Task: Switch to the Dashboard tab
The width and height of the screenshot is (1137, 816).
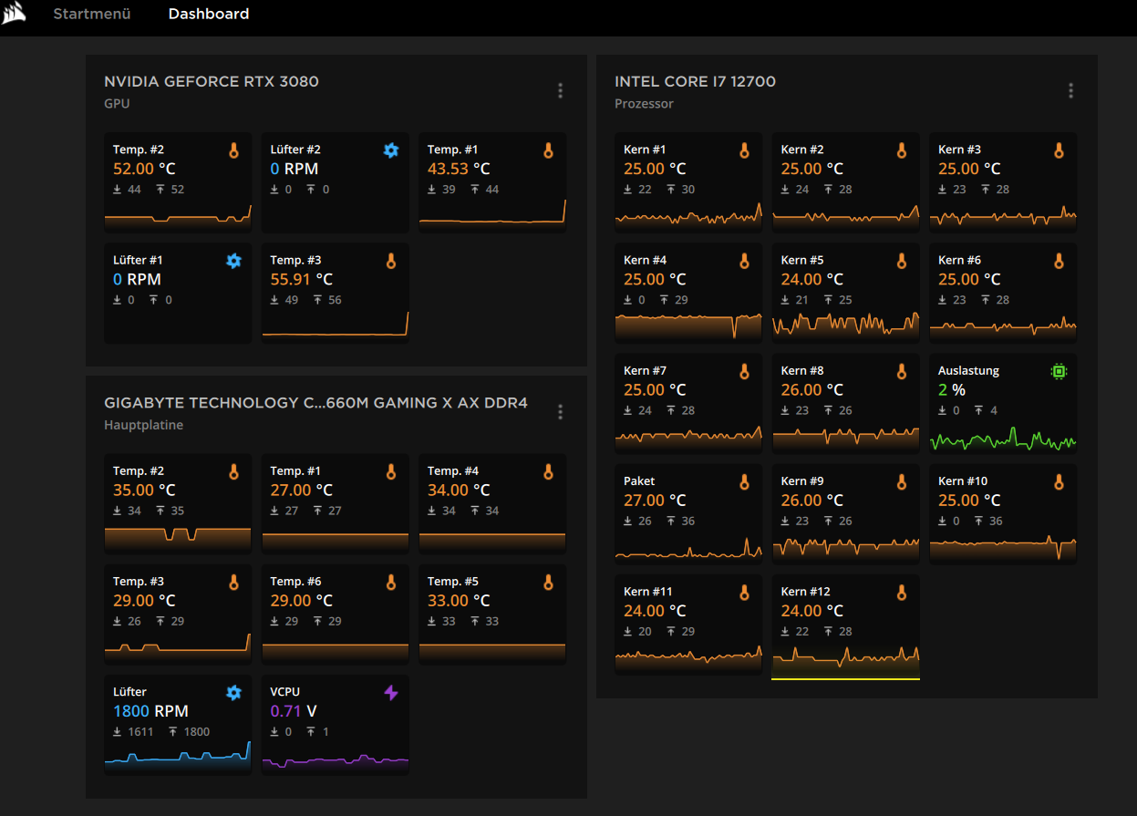Action: pos(209,15)
